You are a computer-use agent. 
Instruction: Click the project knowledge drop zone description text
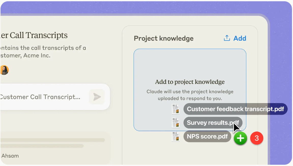pyautogui.click(x=190, y=95)
